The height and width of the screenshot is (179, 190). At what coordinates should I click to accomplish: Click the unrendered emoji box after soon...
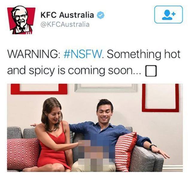pos(151,71)
